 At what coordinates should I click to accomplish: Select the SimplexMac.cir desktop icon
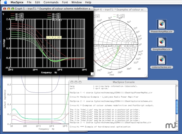(161, 42)
